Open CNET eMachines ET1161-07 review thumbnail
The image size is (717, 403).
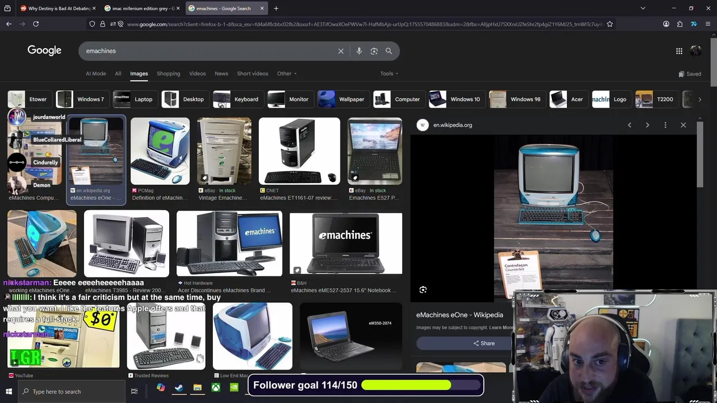[299, 151]
